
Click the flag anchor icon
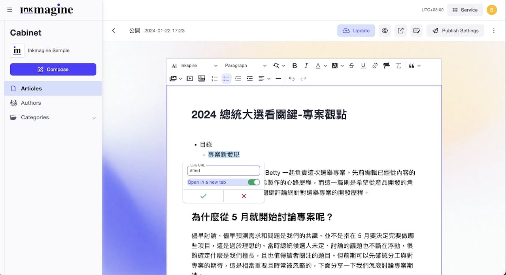(386, 66)
